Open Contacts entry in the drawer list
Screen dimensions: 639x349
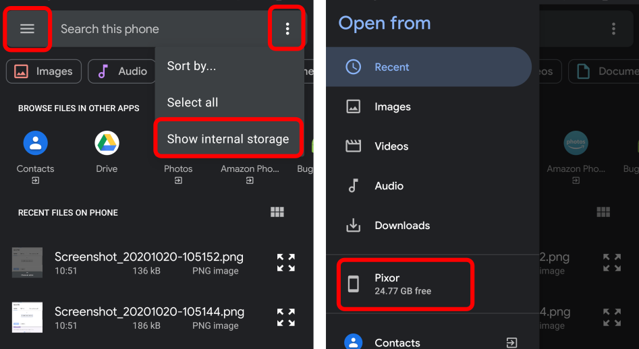(397, 342)
